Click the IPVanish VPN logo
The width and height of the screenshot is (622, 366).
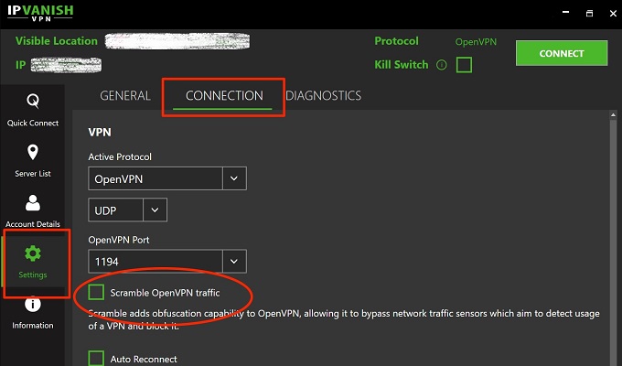point(40,13)
